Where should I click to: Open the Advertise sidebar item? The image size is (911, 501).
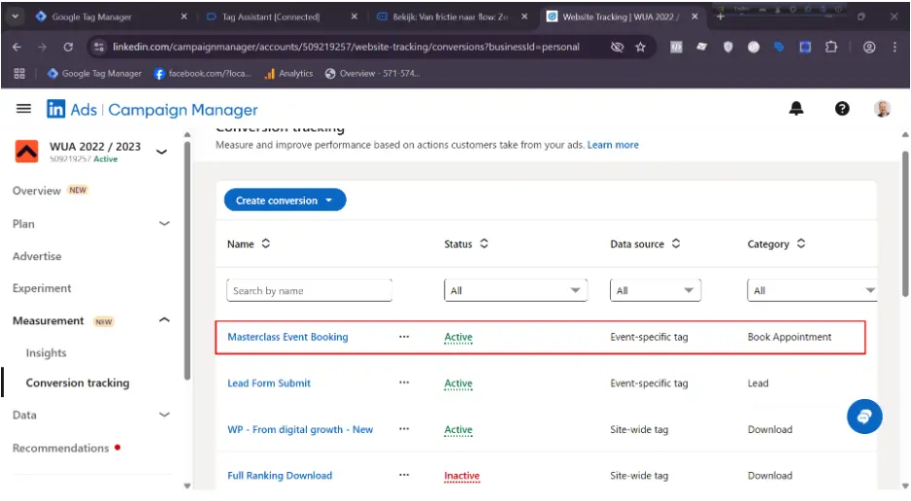pyautogui.click(x=37, y=256)
